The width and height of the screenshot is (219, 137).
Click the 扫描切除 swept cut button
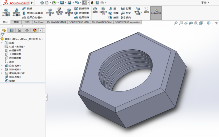(82, 9)
